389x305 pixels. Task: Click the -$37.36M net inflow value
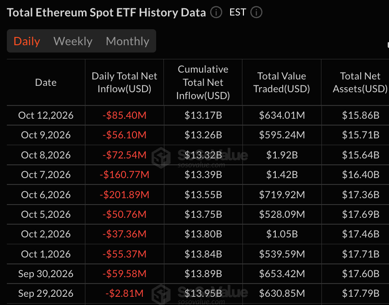(124, 234)
